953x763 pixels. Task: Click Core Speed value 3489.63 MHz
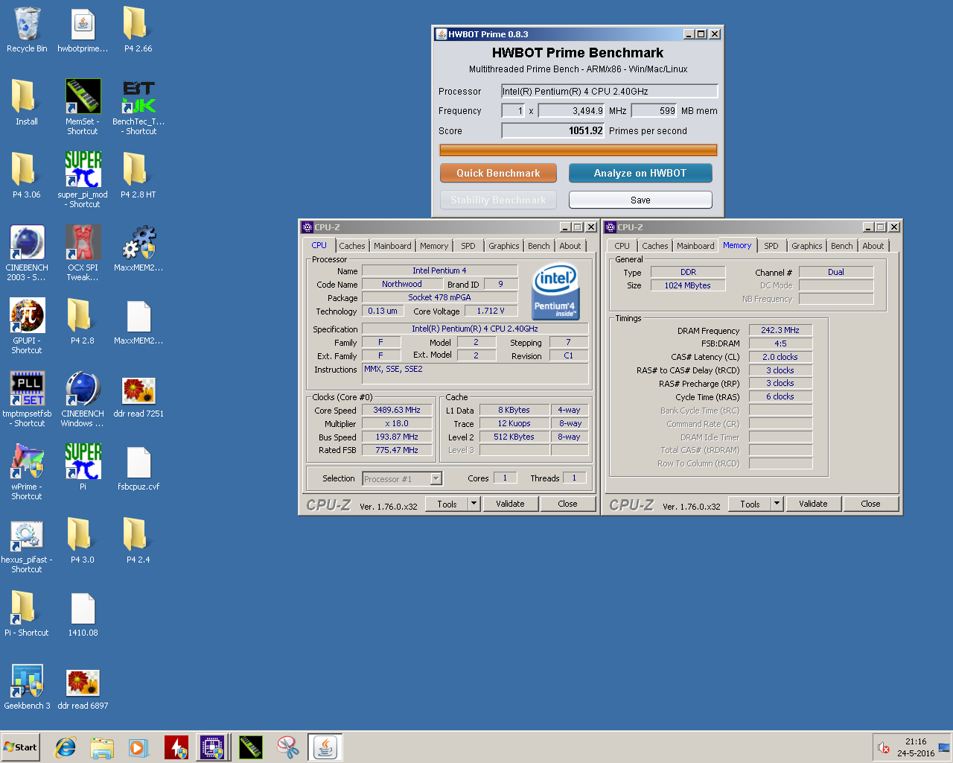[397, 410]
